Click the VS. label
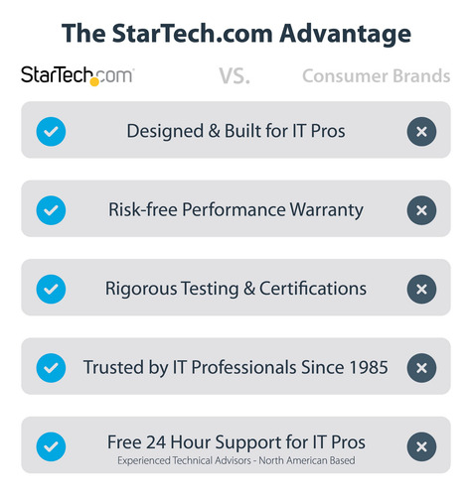472x496 pixels. (x=235, y=76)
